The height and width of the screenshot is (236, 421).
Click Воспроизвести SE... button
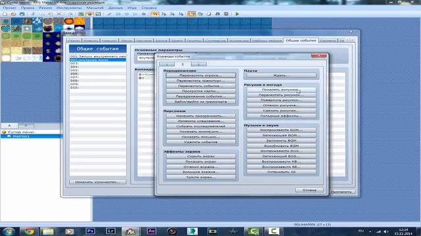pyautogui.click(x=282, y=167)
